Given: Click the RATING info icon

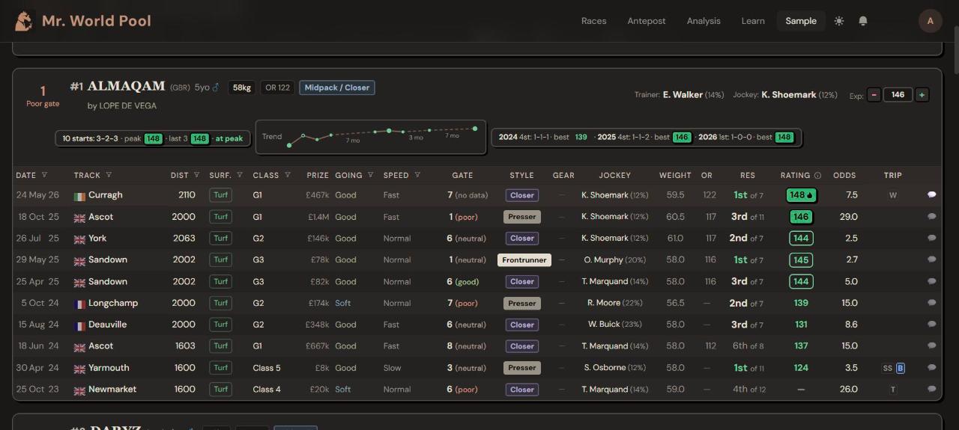Looking at the screenshot, I should pos(817,176).
